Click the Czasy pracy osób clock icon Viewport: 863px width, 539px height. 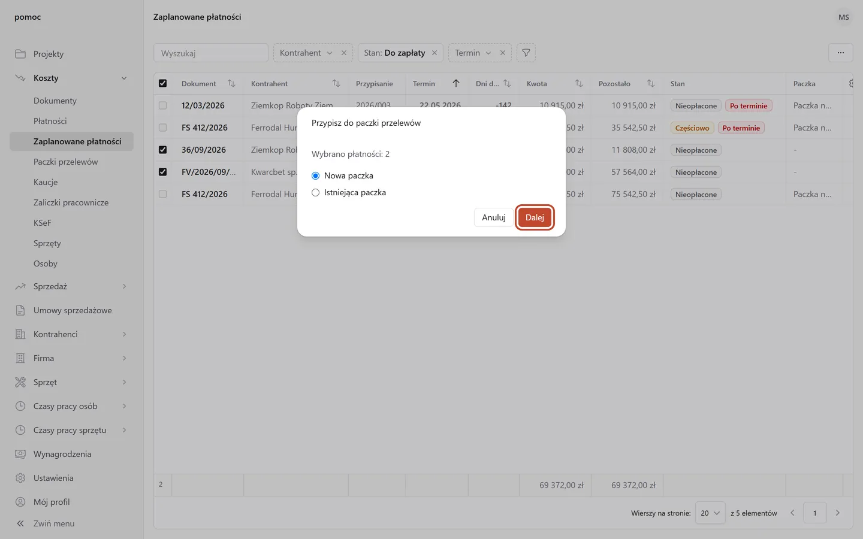point(20,406)
